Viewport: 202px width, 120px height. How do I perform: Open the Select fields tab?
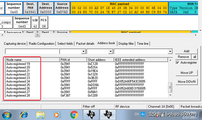(65, 43)
